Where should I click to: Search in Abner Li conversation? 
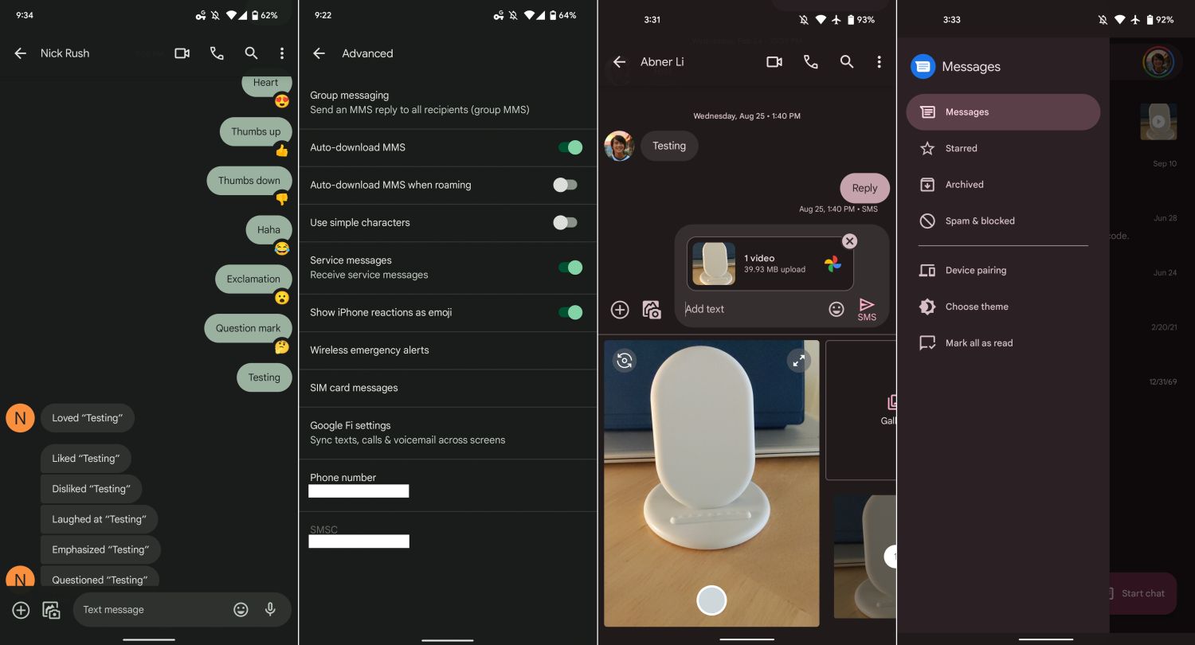pos(847,62)
